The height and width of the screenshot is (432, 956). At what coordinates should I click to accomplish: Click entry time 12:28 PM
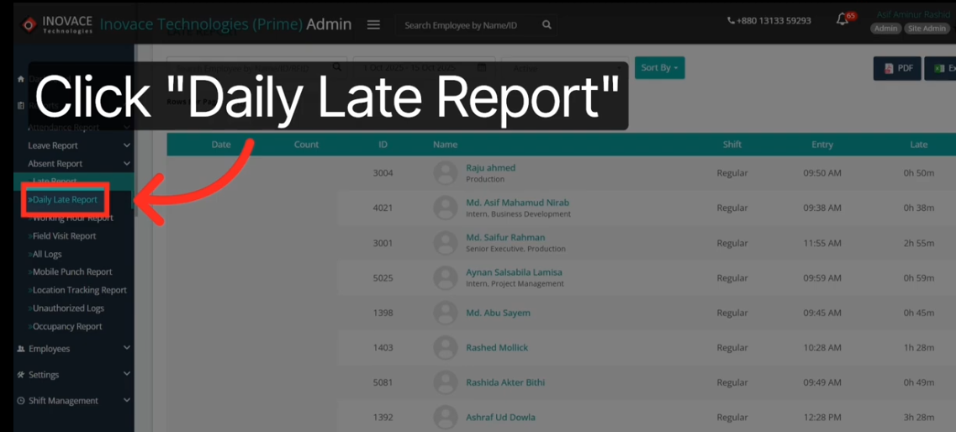pos(822,418)
